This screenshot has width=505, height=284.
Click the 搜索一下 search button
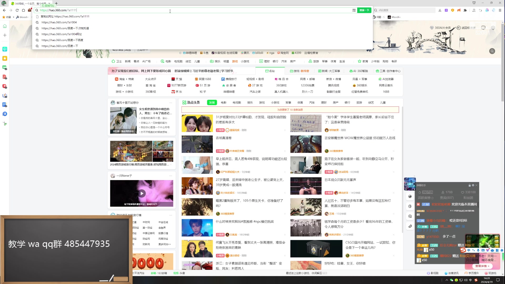[364, 10]
